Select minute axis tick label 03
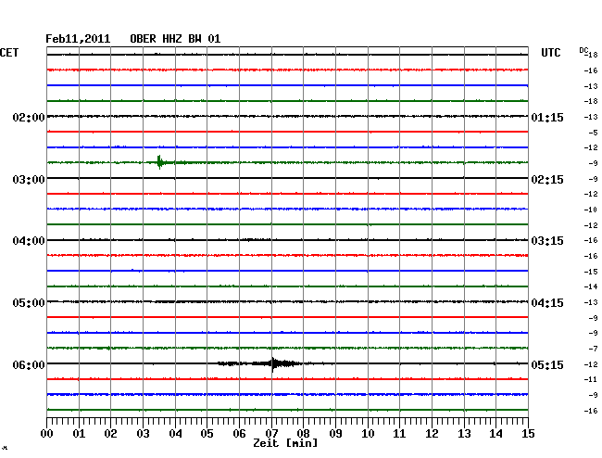 tap(144, 434)
